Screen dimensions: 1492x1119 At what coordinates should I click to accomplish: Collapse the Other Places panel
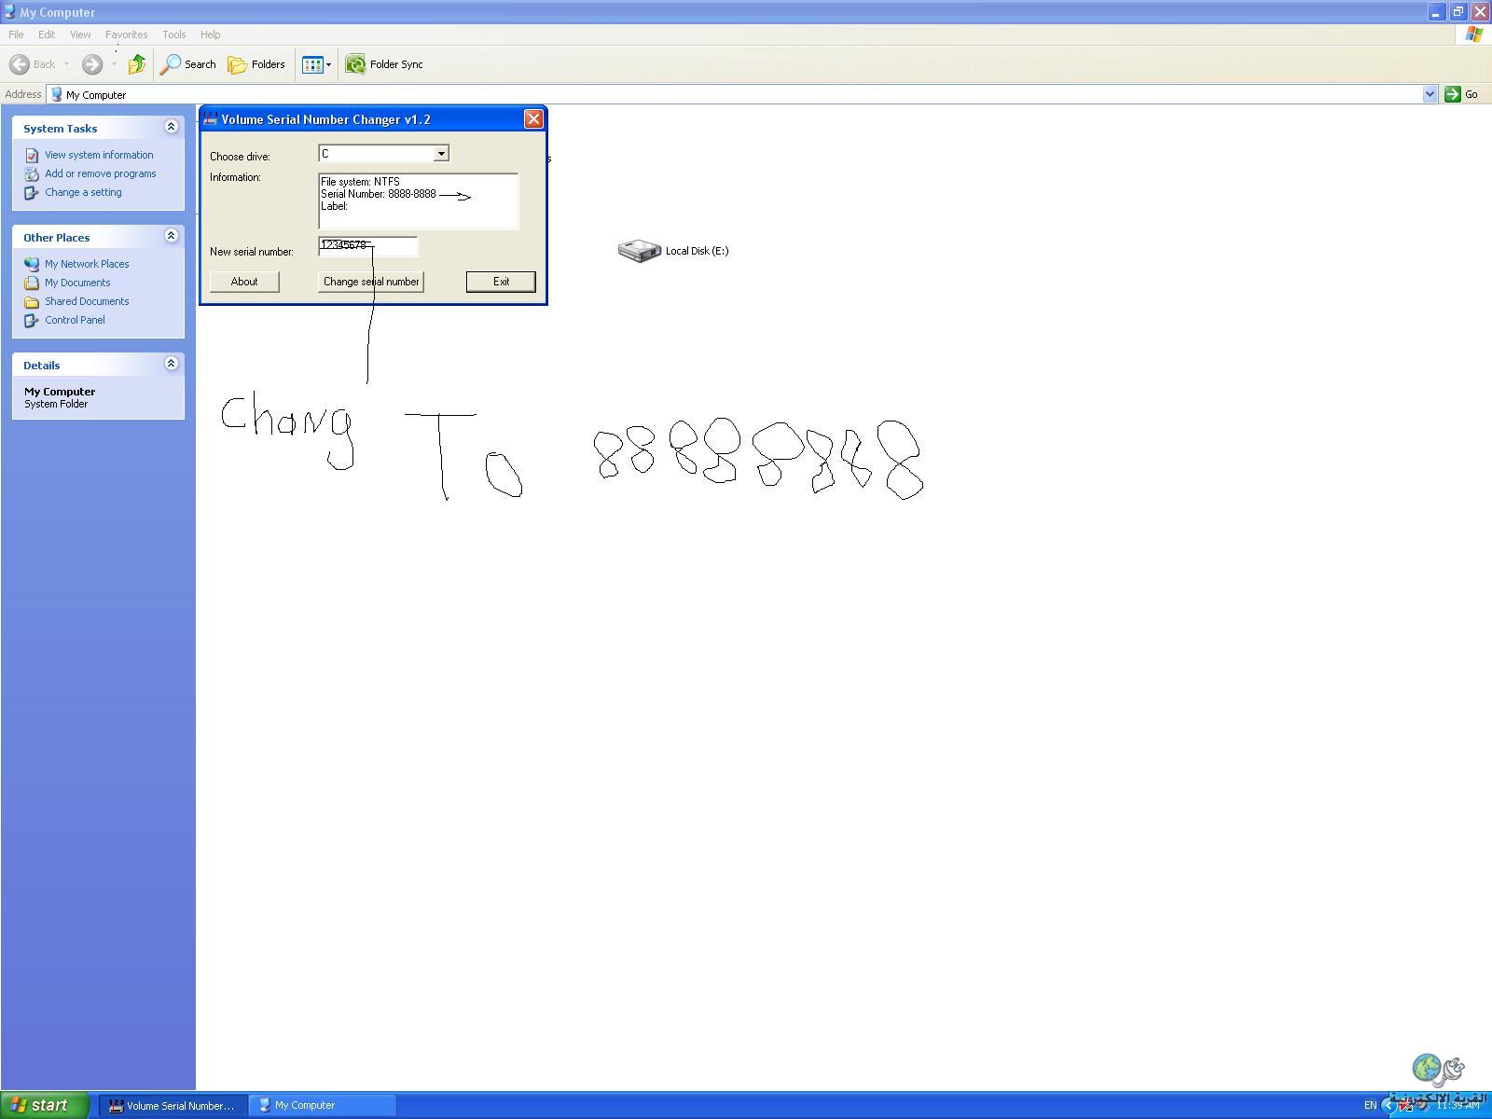pos(171,236)
